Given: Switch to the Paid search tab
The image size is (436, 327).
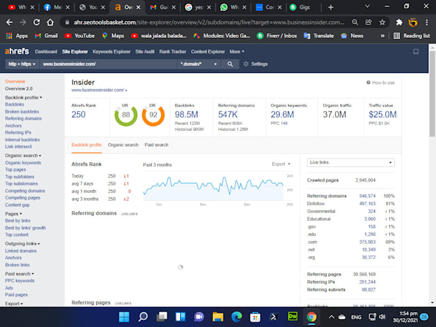Looking at the screenshot, I should pyautogui.click(x=156, y=145).
